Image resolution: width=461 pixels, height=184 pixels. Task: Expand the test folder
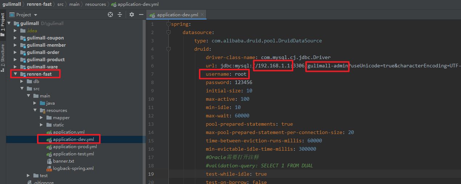tap(28, 175)
